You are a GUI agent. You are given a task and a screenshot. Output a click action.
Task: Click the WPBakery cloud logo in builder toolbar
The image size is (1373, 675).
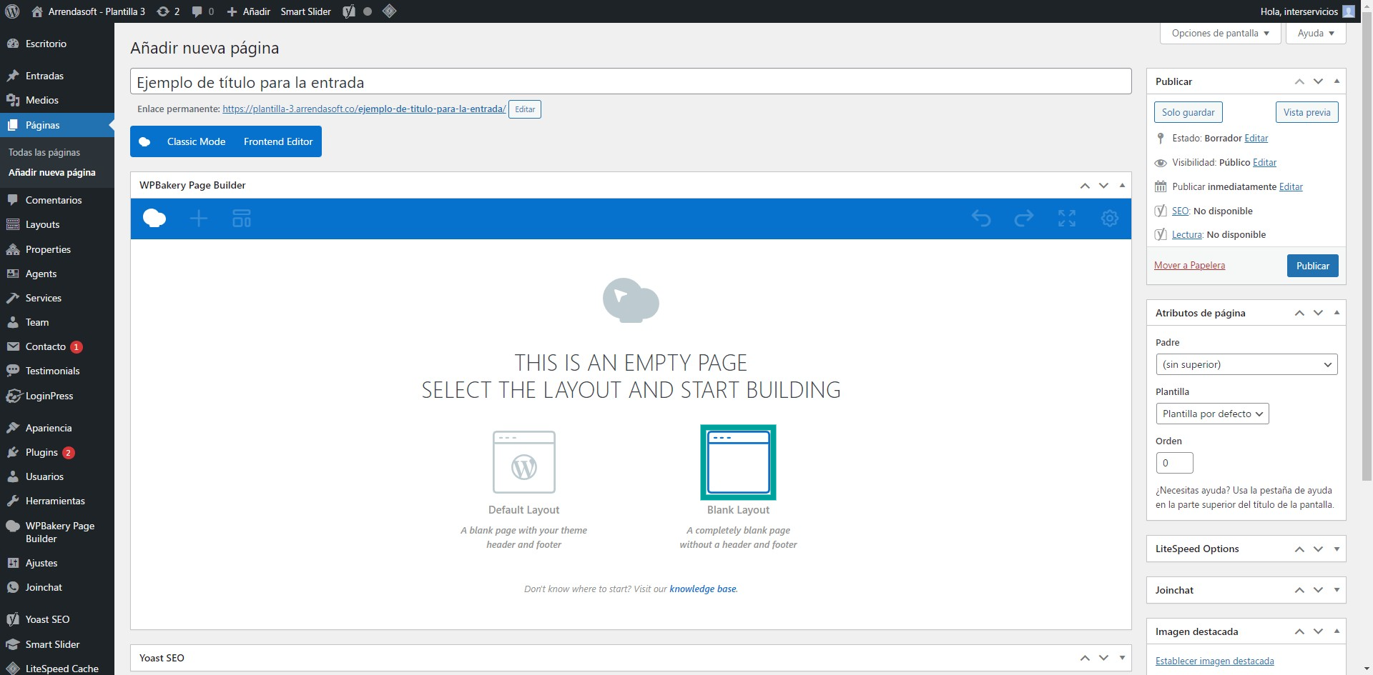pyautogui.click(x=154, y=219)
